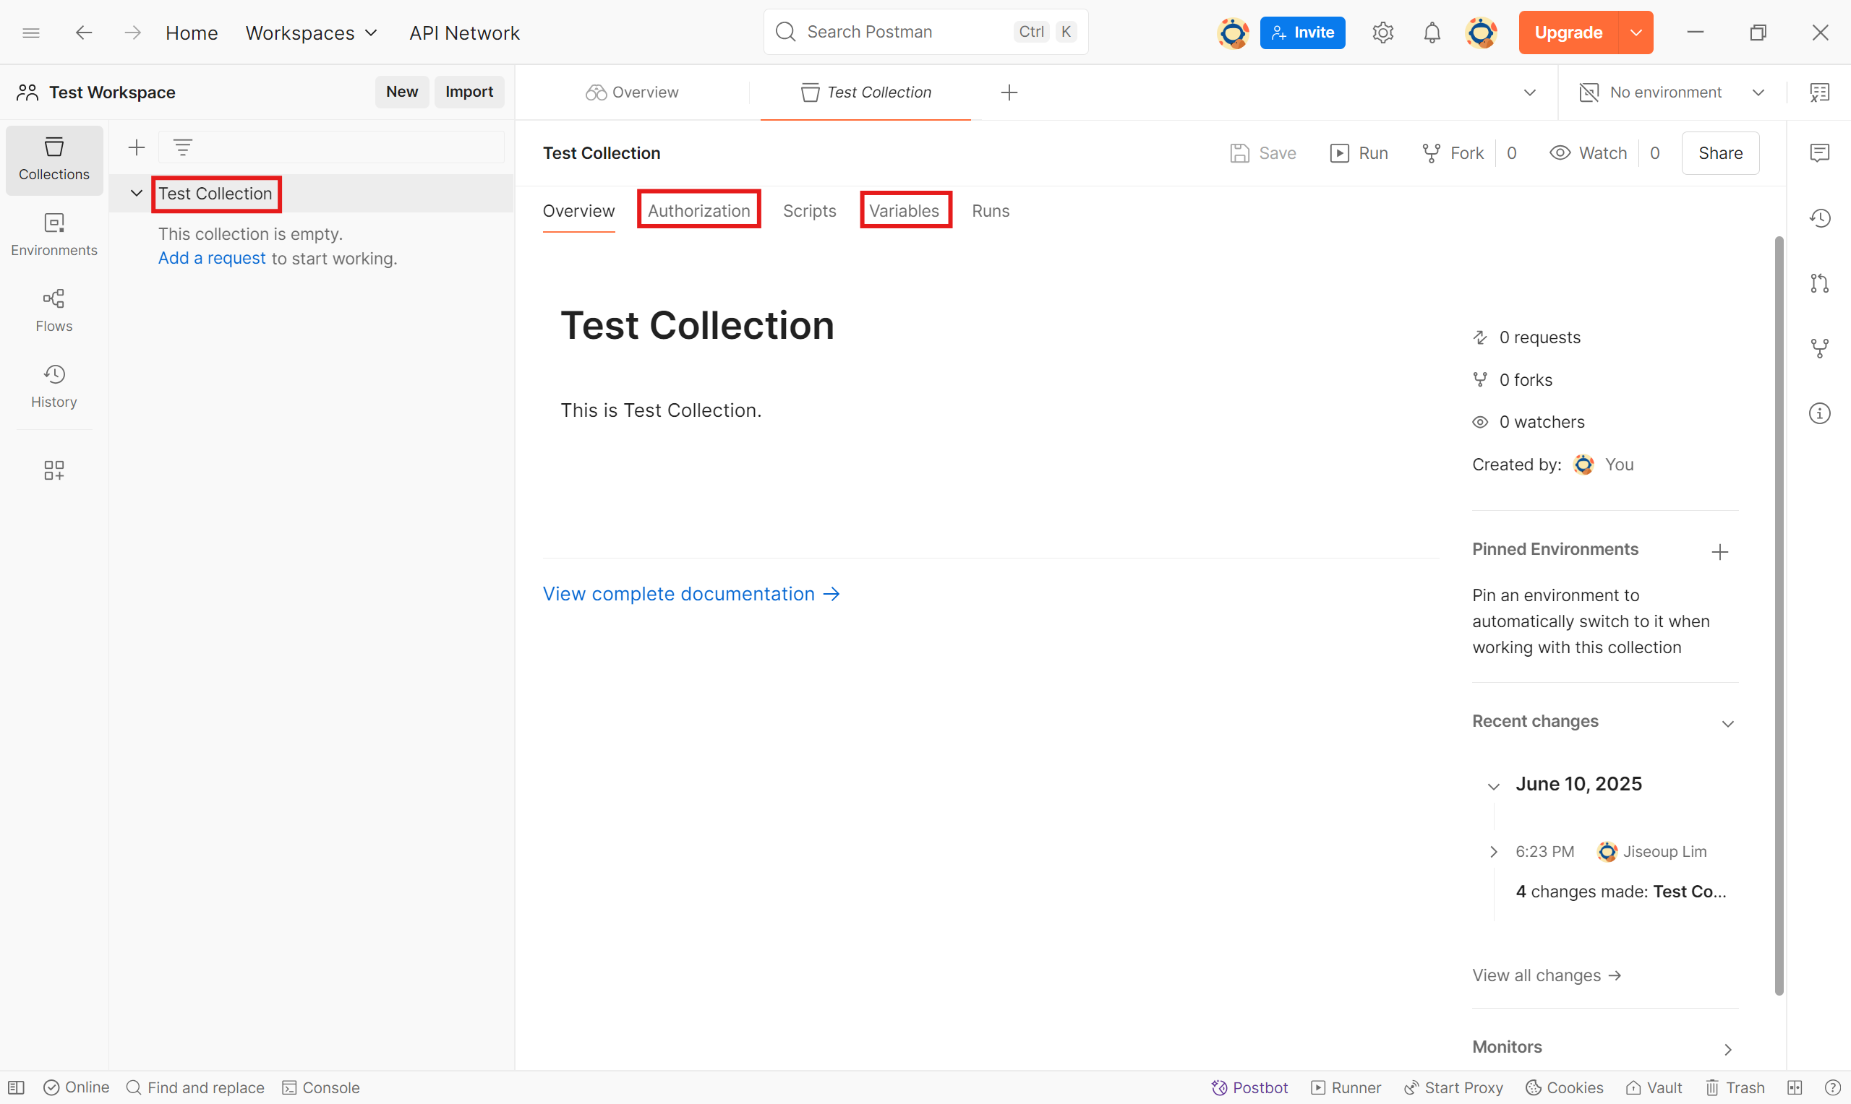Click the hamburger menu icon

click(x=31, y=33)
